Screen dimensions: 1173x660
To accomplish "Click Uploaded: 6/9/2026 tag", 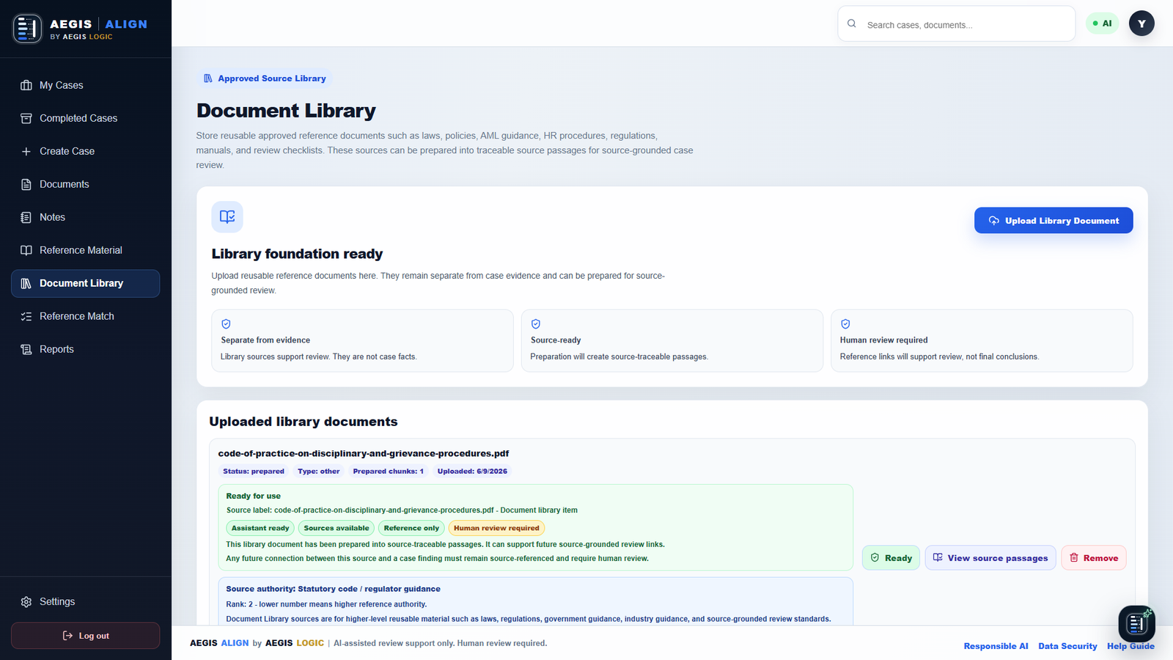I will tap(472, 472).
